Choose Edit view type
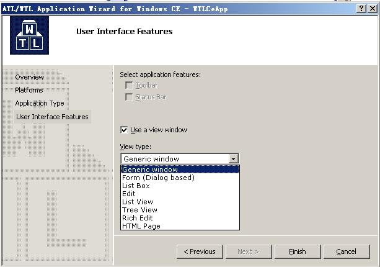Image resolution: width=380 pixels, height=267 pixels. pyautogui.click(x=180, y=194)
